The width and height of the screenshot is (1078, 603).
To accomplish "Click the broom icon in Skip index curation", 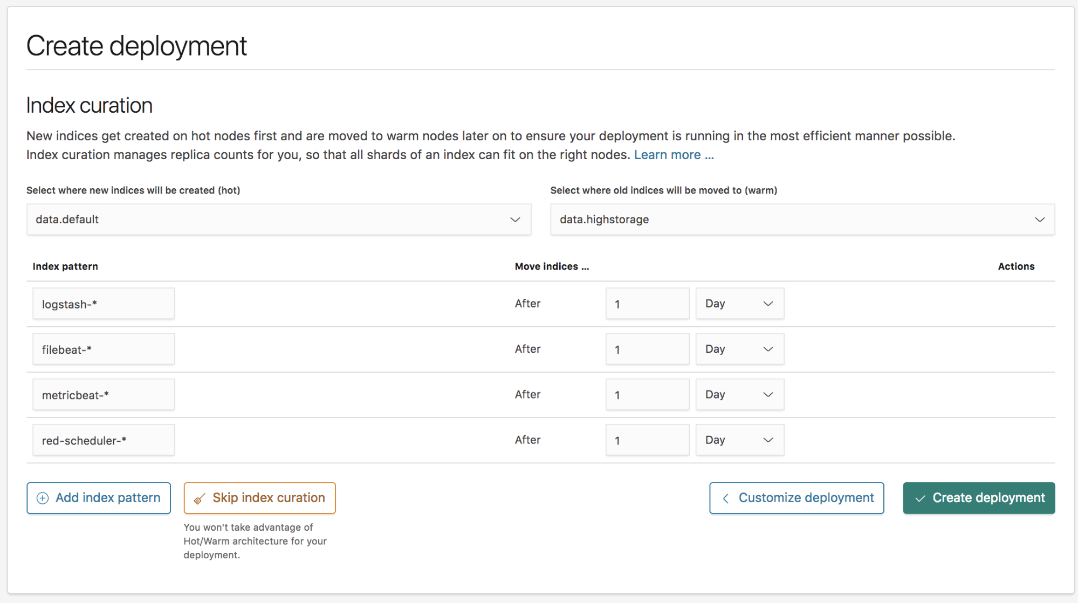I will pos(200,498).
